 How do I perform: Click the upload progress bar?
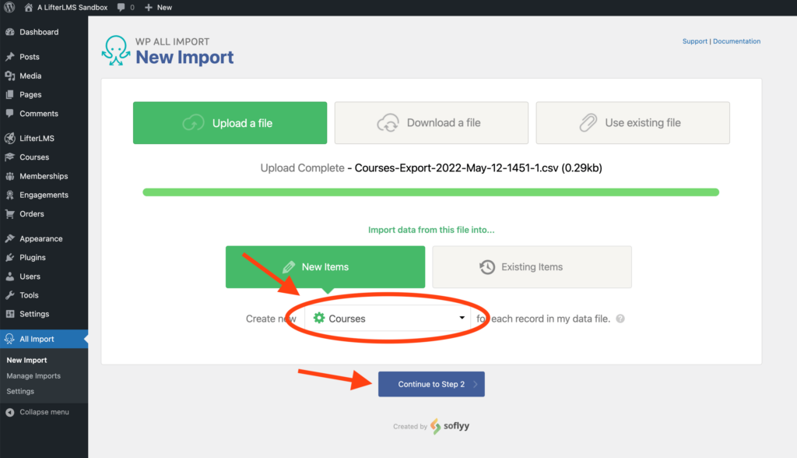[x=431, y=192]
